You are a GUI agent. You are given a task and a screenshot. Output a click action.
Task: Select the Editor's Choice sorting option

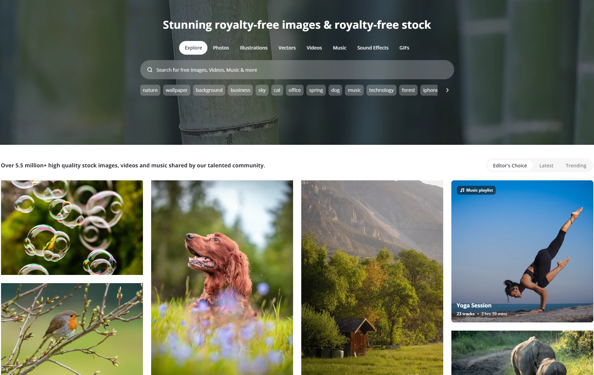[x=510, y=166]
